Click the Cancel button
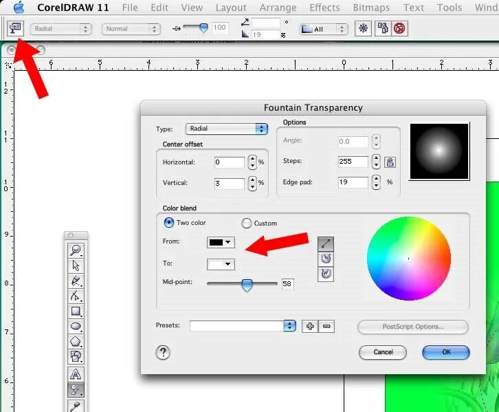Image resolution: width=499 pixels, height=412 pixels. tap(383, 352)
